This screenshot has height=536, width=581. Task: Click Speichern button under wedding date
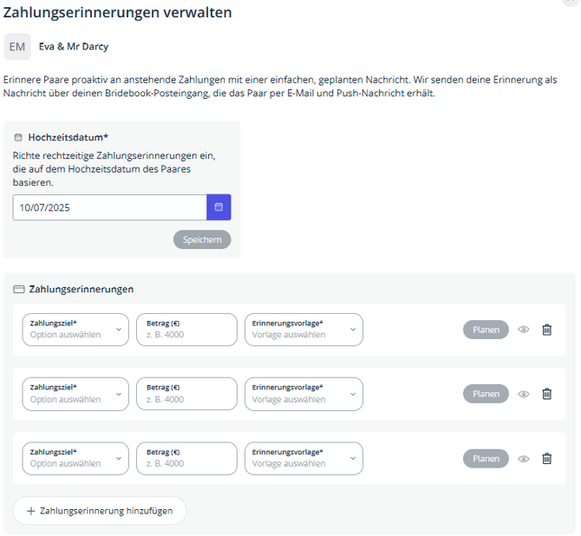click(202, 239)
